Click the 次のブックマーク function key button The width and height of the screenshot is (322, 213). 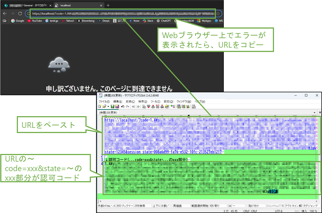[125, 206]
